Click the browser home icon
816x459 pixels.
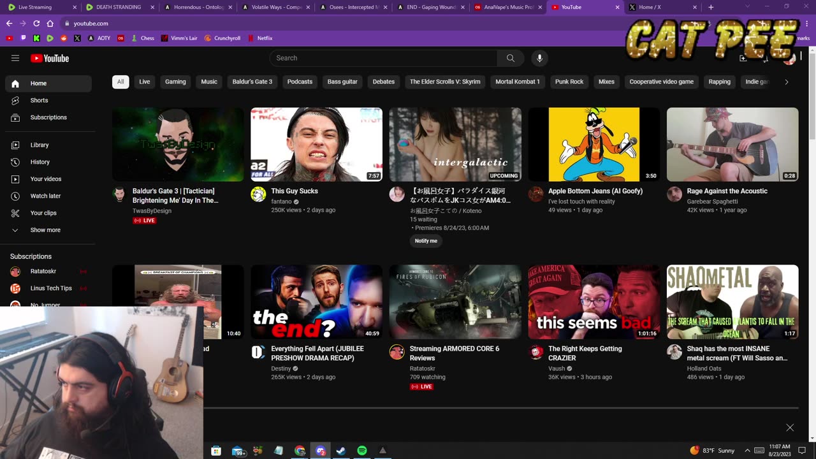click(50, 23)
